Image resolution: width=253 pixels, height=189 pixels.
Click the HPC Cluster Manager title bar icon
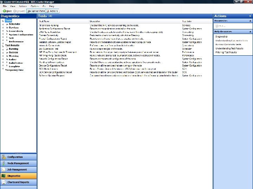pyautogui.click(x=2, y=2)
